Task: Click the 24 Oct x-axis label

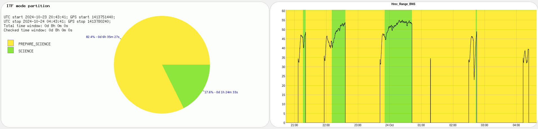Action: coord(389,125)
